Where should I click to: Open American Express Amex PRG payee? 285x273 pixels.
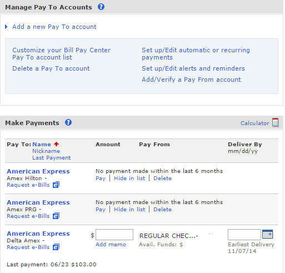click(38, 202)
